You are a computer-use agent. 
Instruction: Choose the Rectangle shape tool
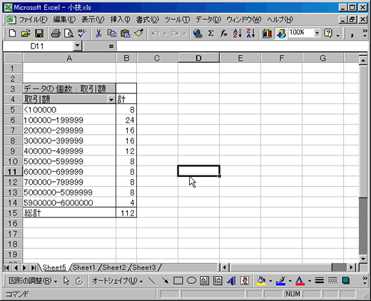(178, 281)
